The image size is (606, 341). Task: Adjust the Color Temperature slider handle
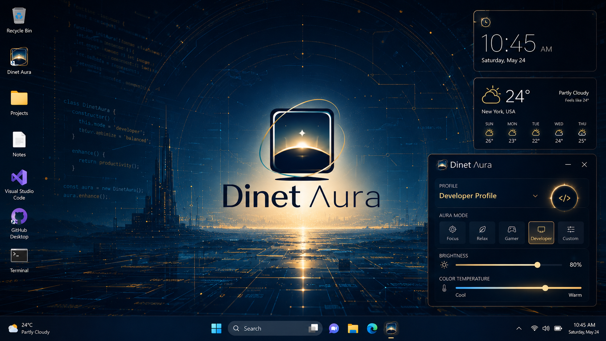click(x=545, y=288)
